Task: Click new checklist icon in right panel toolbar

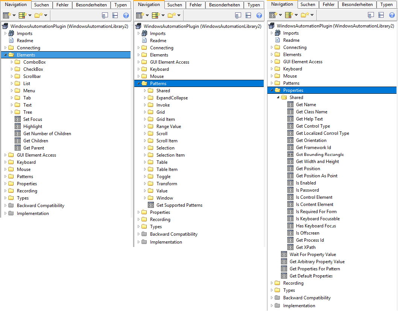Action: click(289, 15)
